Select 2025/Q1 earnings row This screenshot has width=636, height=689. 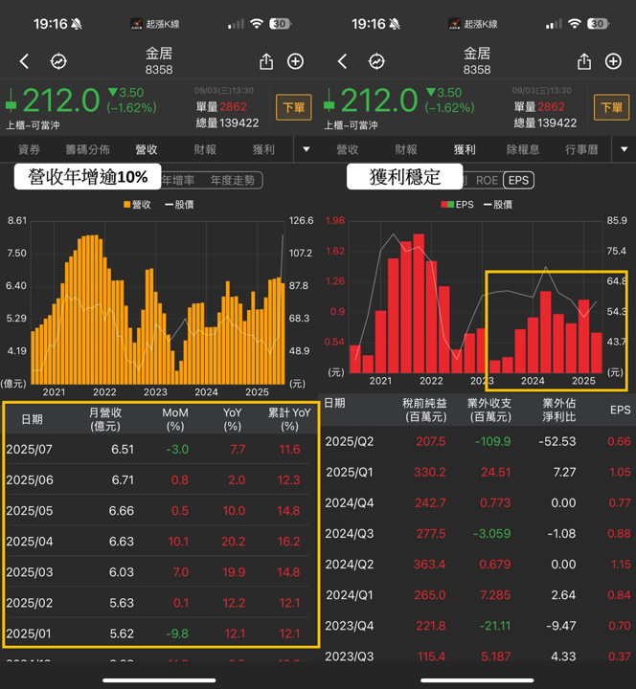[x=478, y=472]
